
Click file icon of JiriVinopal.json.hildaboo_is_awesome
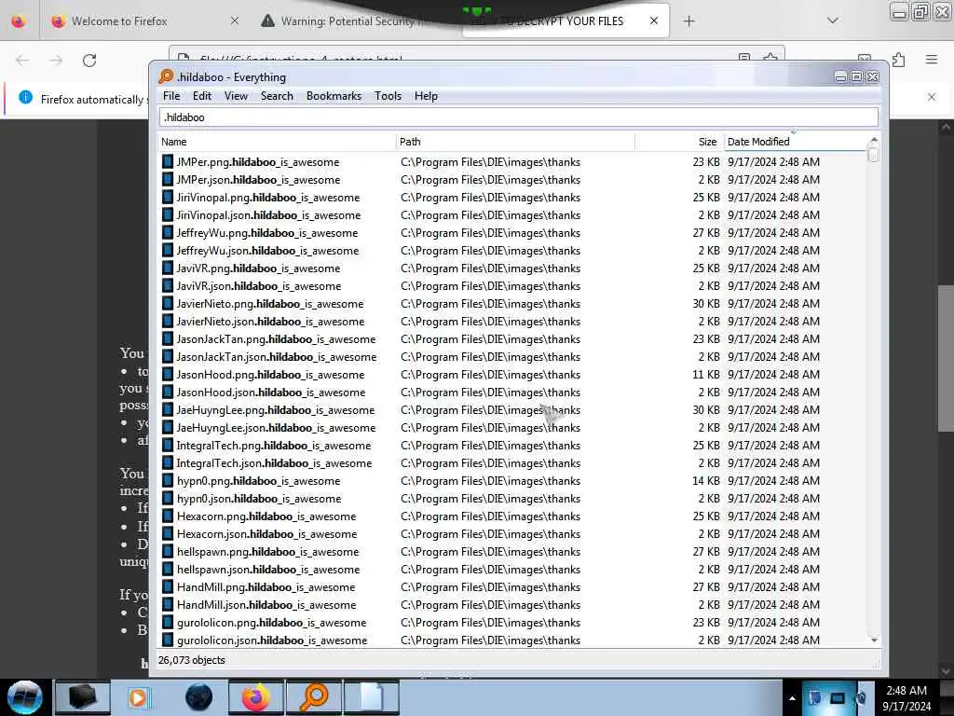(168, 215)
